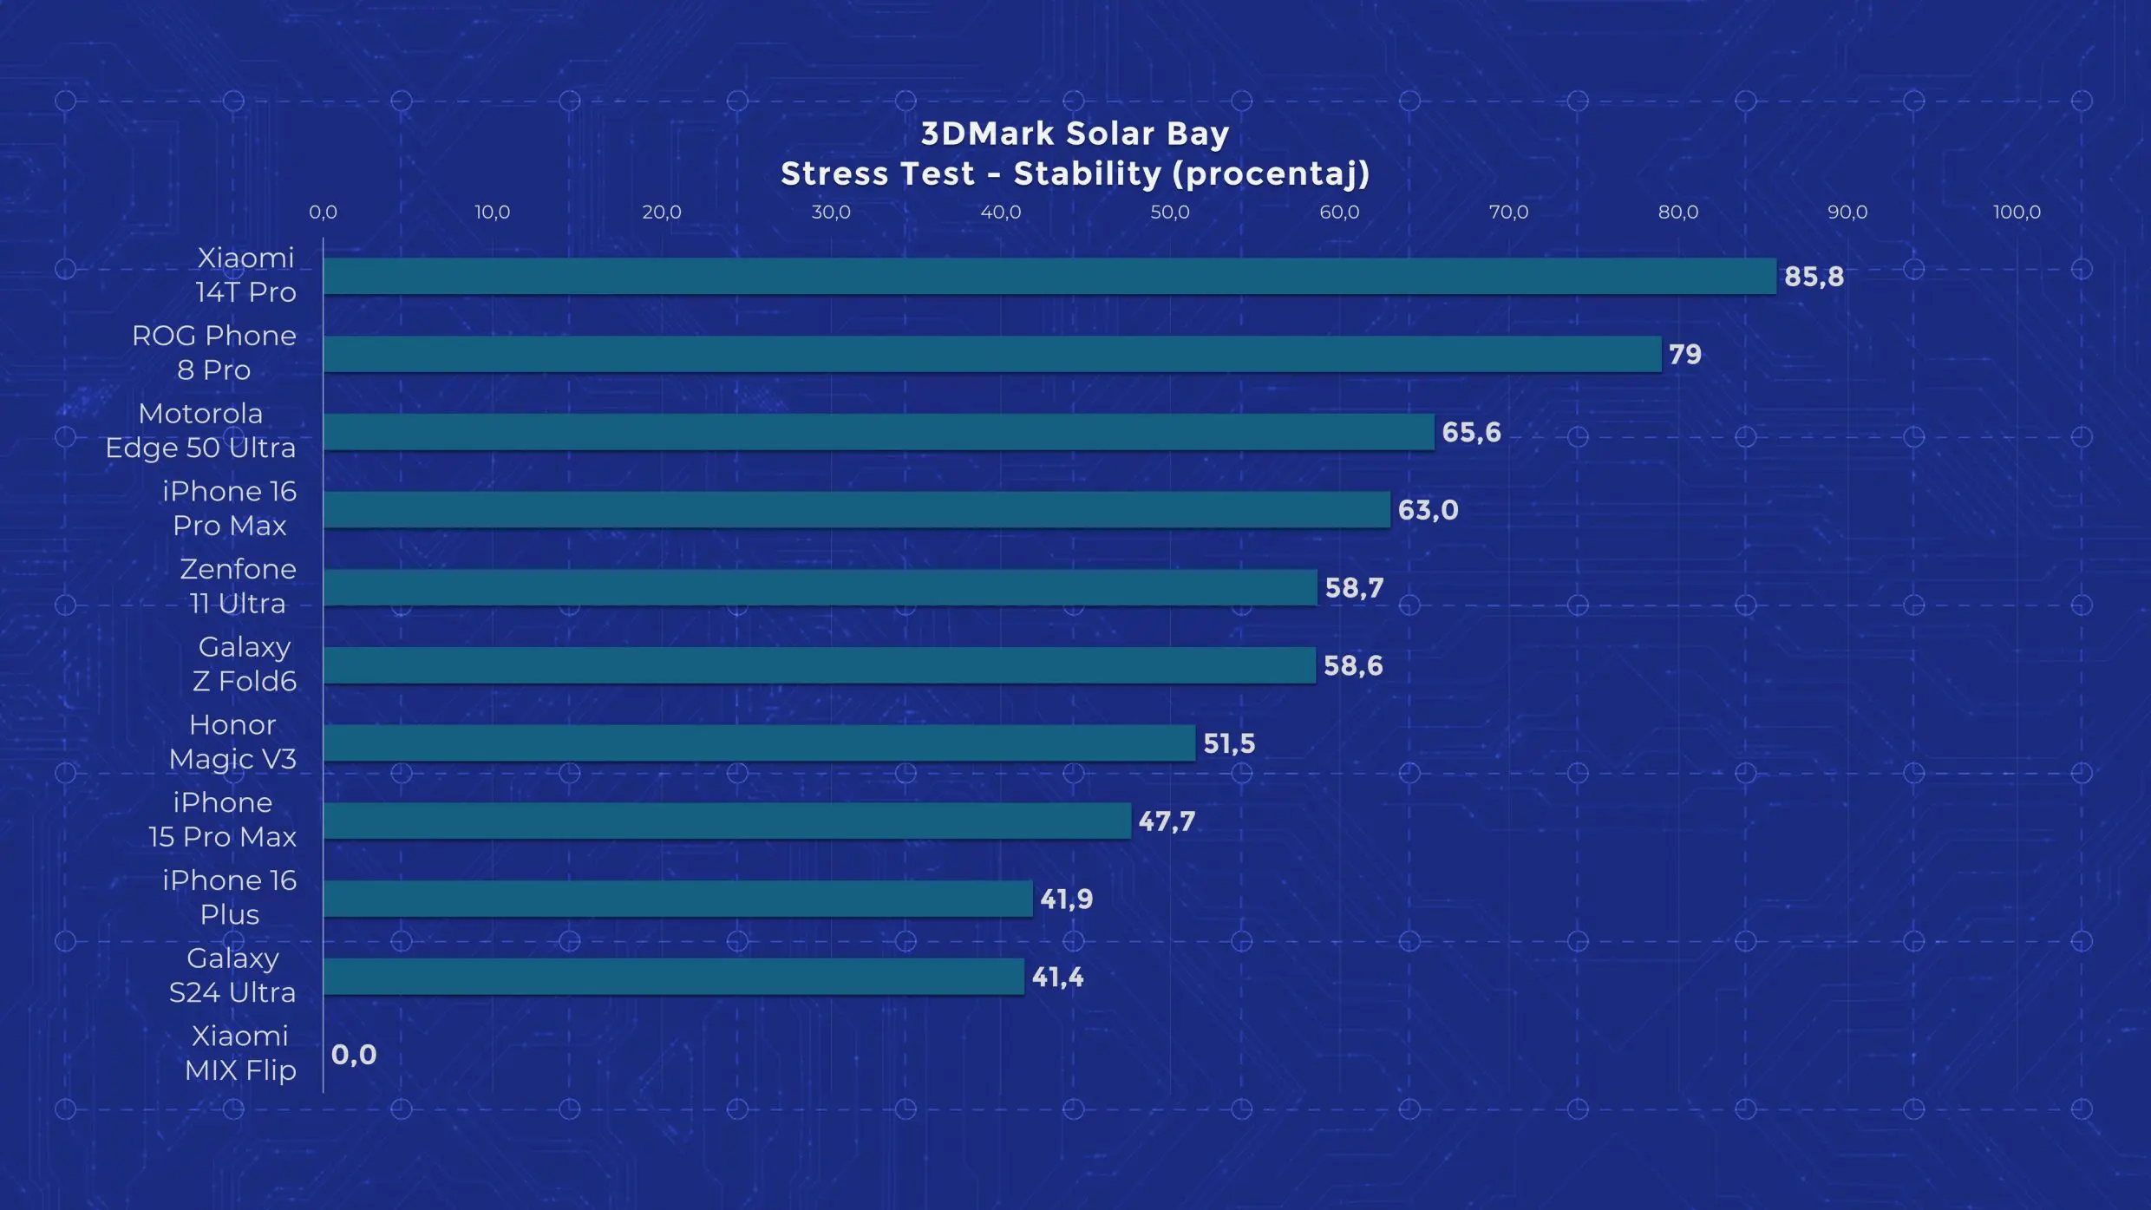This screenshot has height=1210, width=2151.
Task: Click the Galaxy S24 Ultra bar
Action: click(x=674, y=977)
